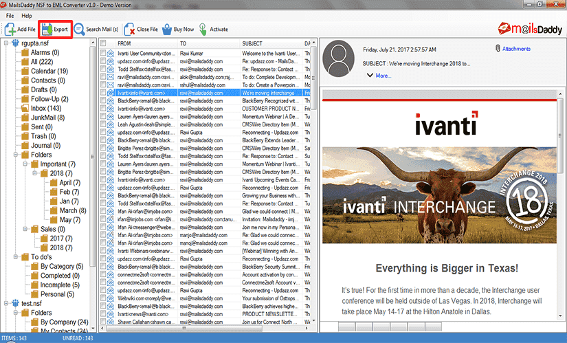Check the BlackBerry Recognized email checkbox
The width and height of the screenshot is (567, 343).
[x=103, y=100]
